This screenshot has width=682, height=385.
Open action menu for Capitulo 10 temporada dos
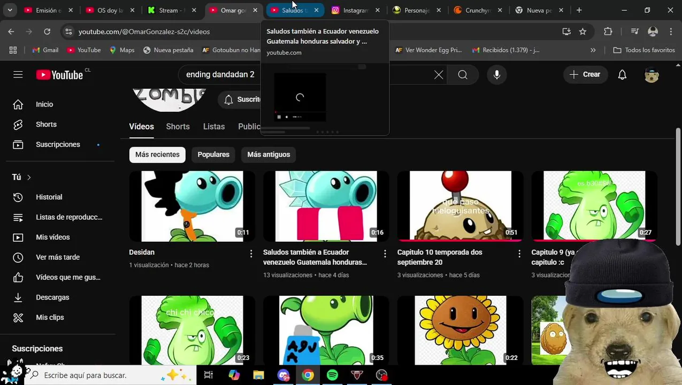pyautogui.click(x=519, y=254)
